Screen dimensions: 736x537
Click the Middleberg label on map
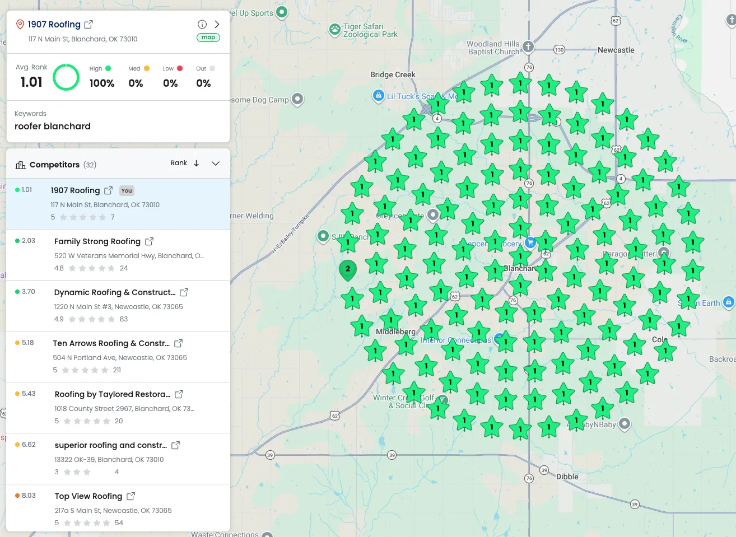[396, 331]
